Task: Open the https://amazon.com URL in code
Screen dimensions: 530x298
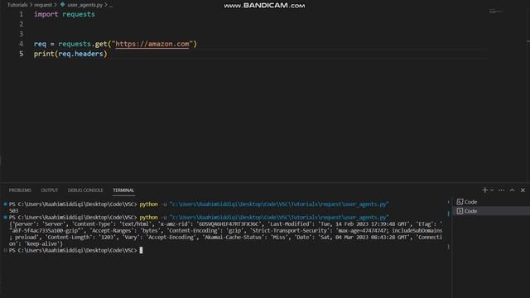Action: tap(152, 44)
